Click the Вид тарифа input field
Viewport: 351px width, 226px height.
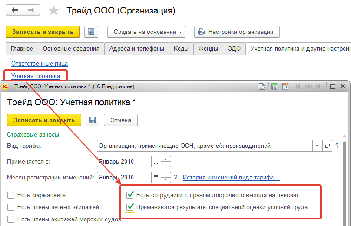(x=205, y=146)
